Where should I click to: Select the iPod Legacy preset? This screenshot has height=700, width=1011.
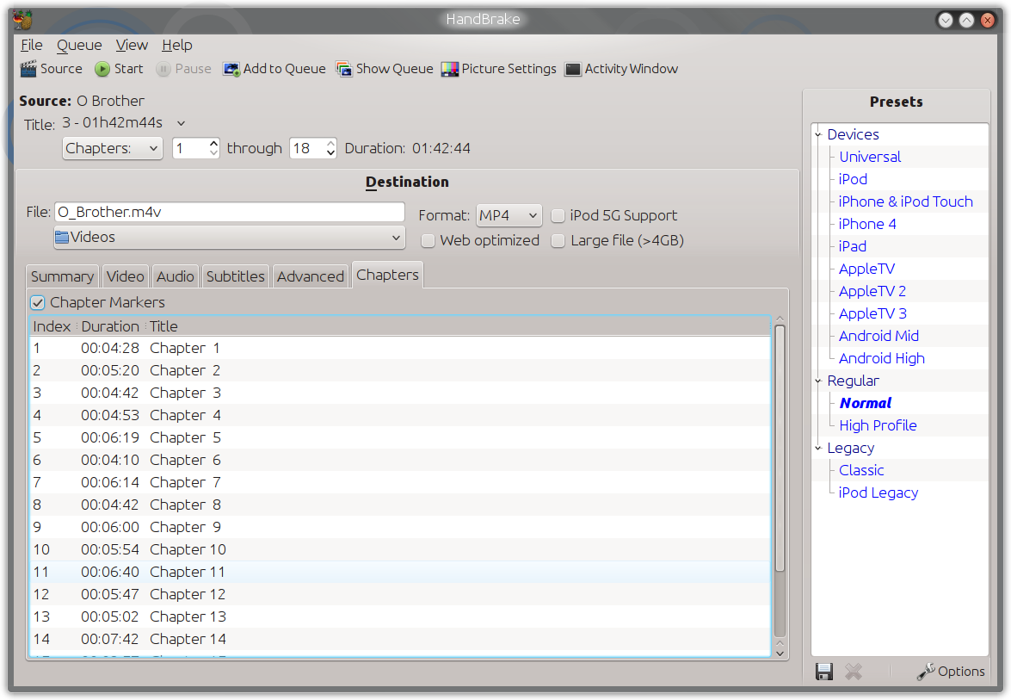click(878, 492)
